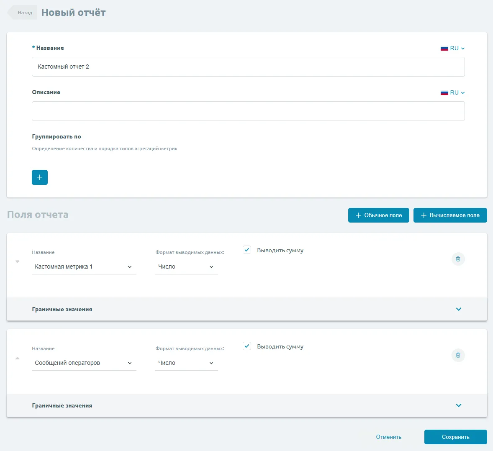493x451 pixels.
Task: Click into the Описание text field
Action: tap(248, 111)
